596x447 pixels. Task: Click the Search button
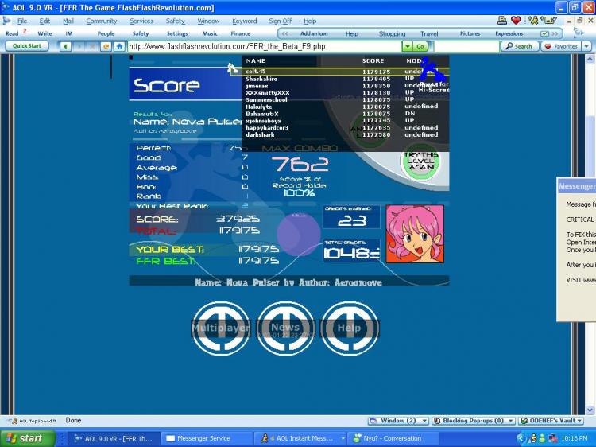point(519,46)
